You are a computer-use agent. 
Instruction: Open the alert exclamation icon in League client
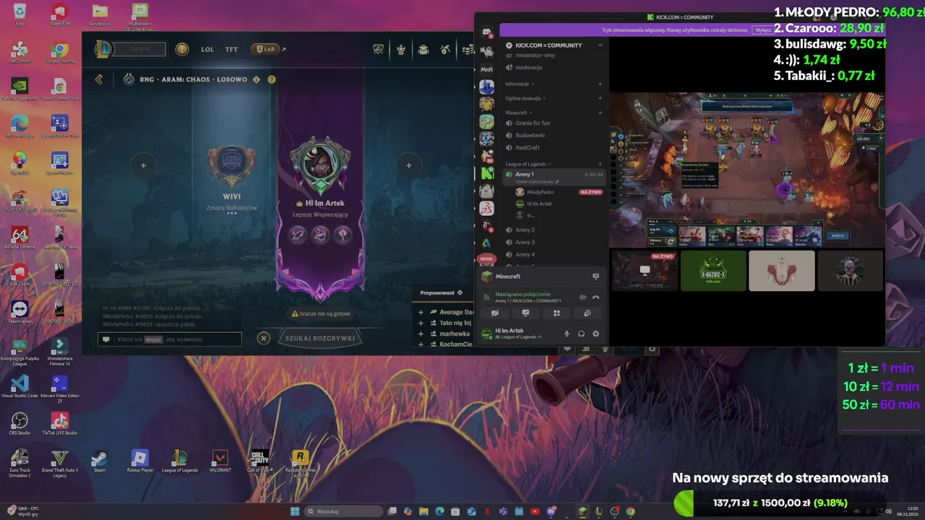pos(182,49)
